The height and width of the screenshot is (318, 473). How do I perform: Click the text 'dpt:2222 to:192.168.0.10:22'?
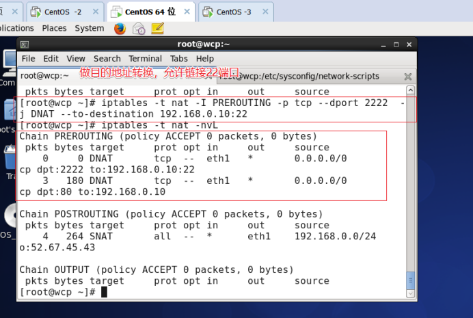pos(116,170)
